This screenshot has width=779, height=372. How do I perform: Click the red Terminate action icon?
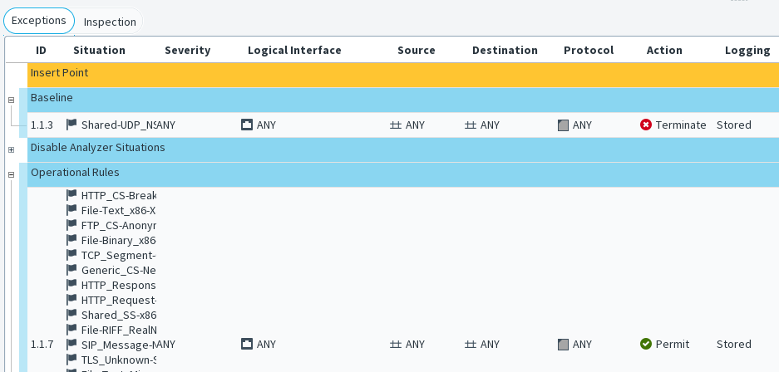646,125
